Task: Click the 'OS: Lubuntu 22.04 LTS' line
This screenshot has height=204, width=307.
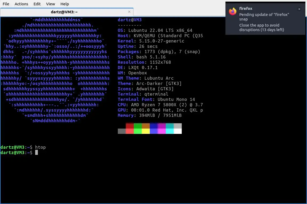Action: point(155,31)
